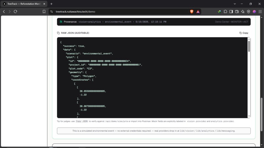Open Brave Rewards triangle icon
This screenshot has height=148, width=264.
pos(198,11)
